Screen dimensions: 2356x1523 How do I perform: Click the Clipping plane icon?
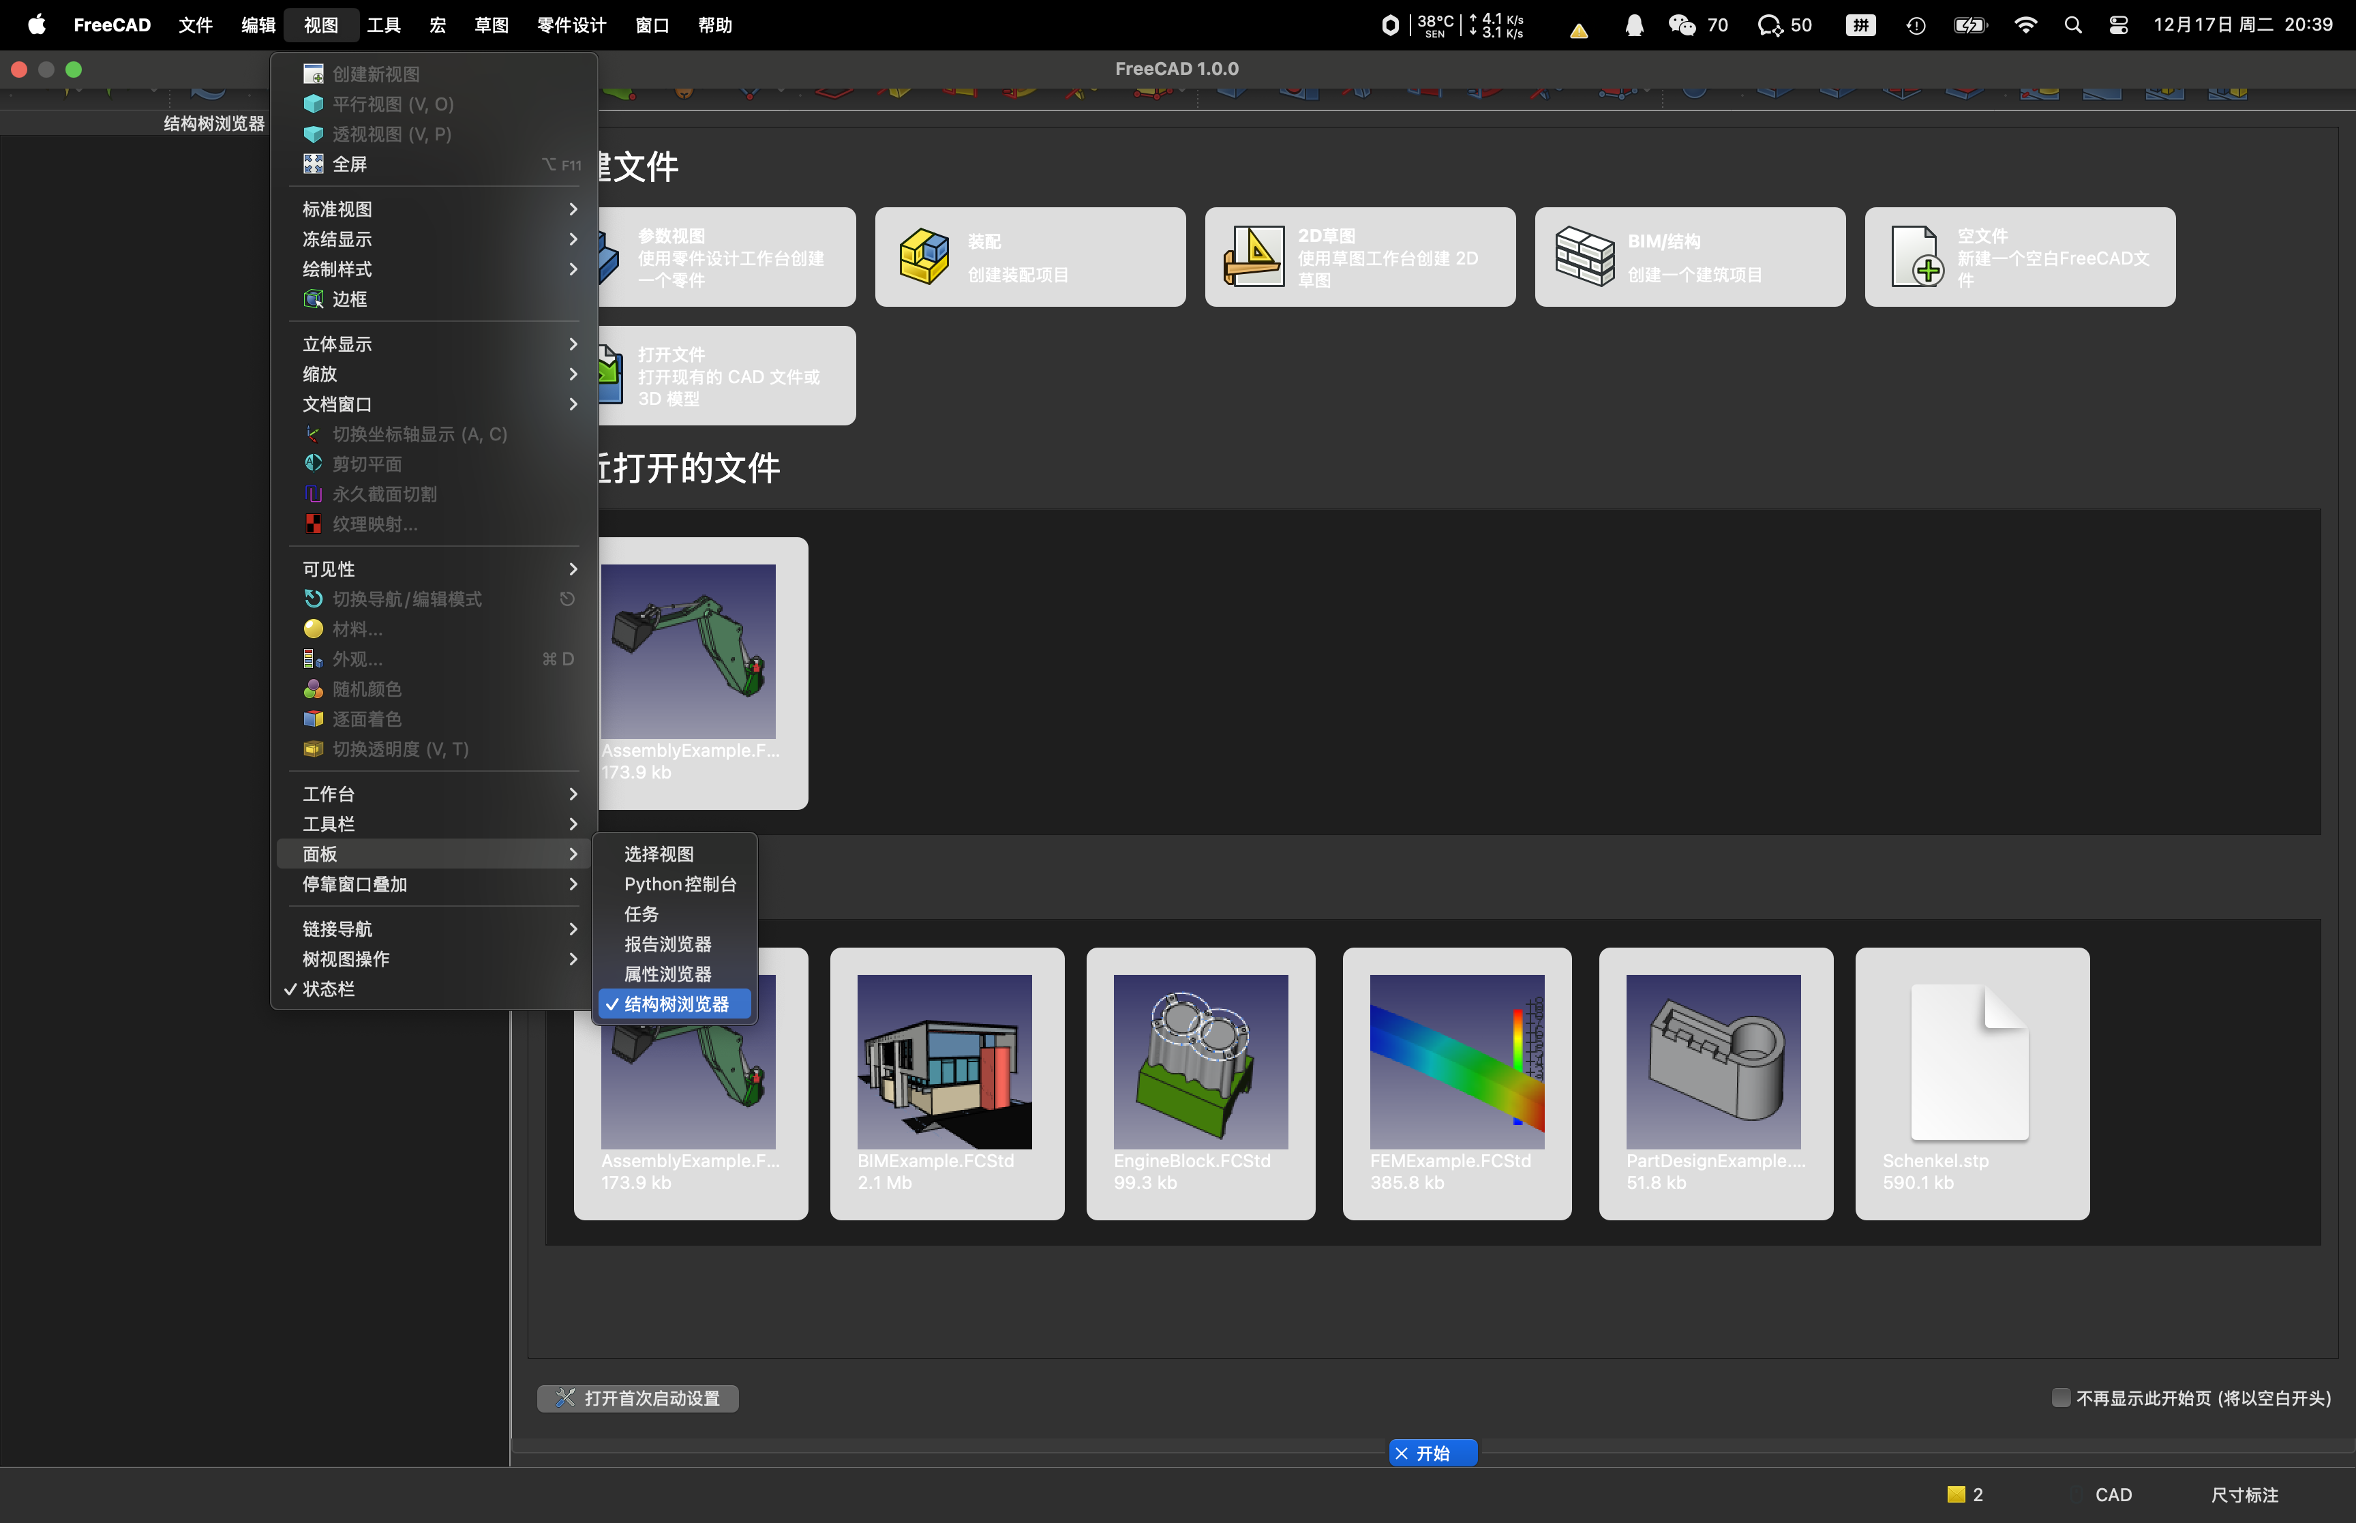click(x=314, y=464)
